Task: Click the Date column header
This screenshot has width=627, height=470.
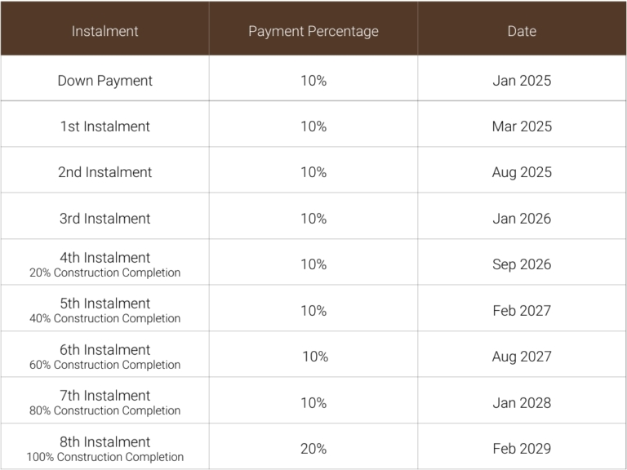Action: click(x=522, y=31)
